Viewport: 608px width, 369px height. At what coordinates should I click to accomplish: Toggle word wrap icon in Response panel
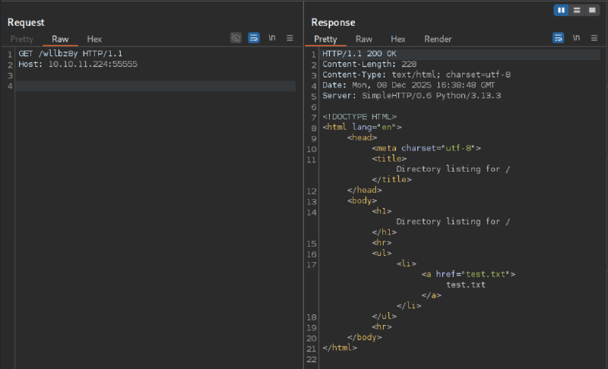pyautogui.click(x=558, y=38)
